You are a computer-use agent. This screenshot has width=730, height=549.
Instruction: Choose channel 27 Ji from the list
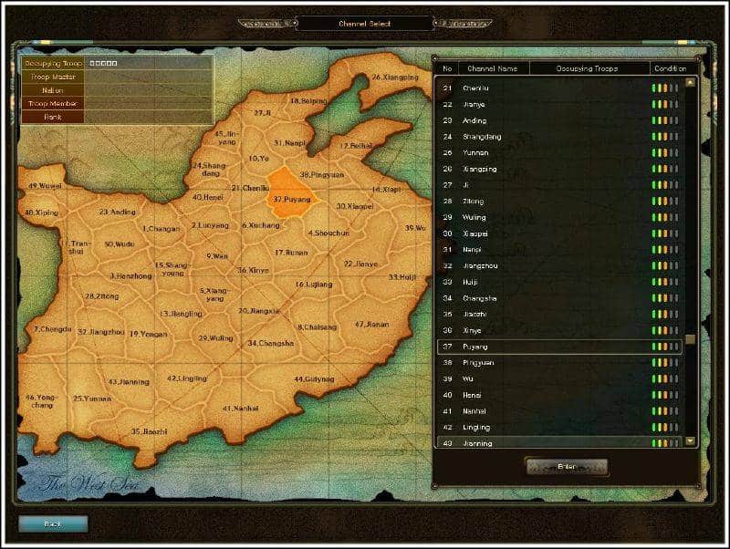559,185
